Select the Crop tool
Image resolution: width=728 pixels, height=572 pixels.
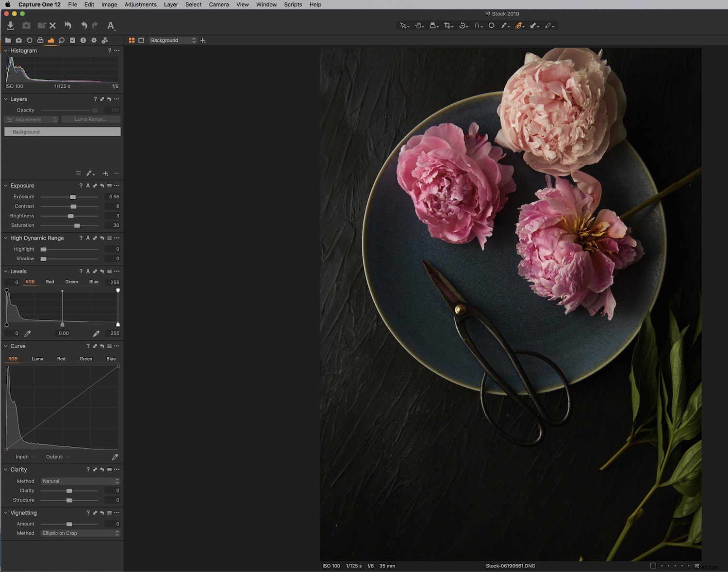447,25
